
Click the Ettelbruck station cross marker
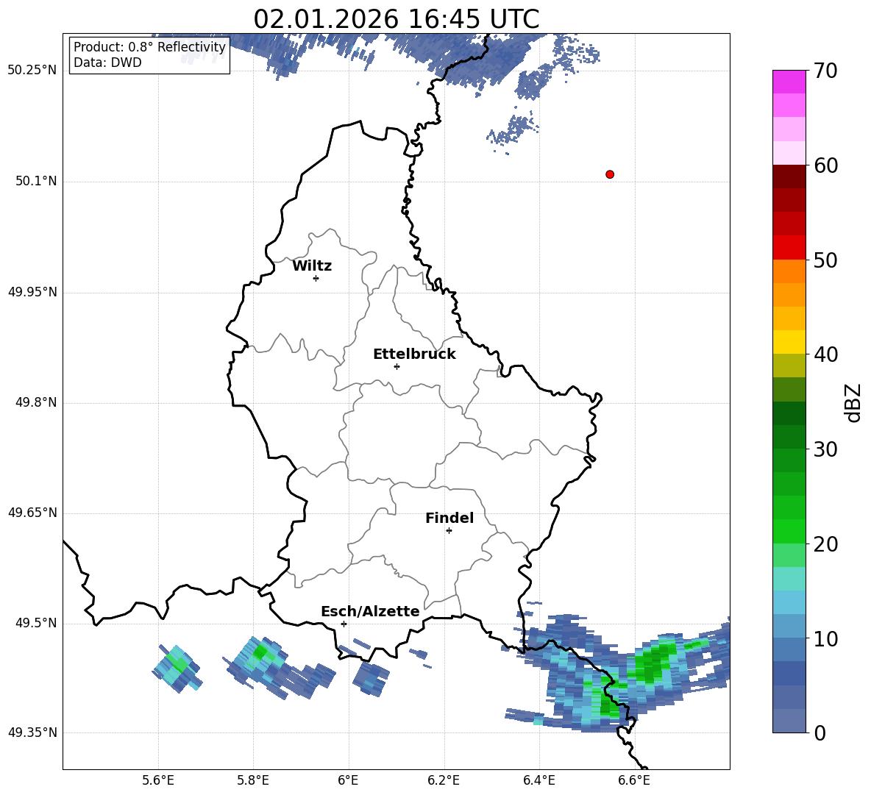point(397,366)
